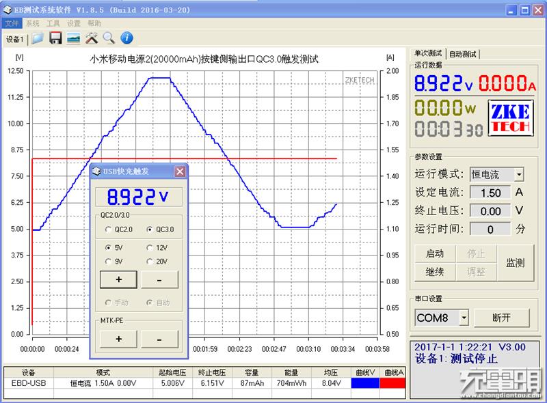
Task: Click the ZKE TECH logo
Action: (x=510, y=118)
